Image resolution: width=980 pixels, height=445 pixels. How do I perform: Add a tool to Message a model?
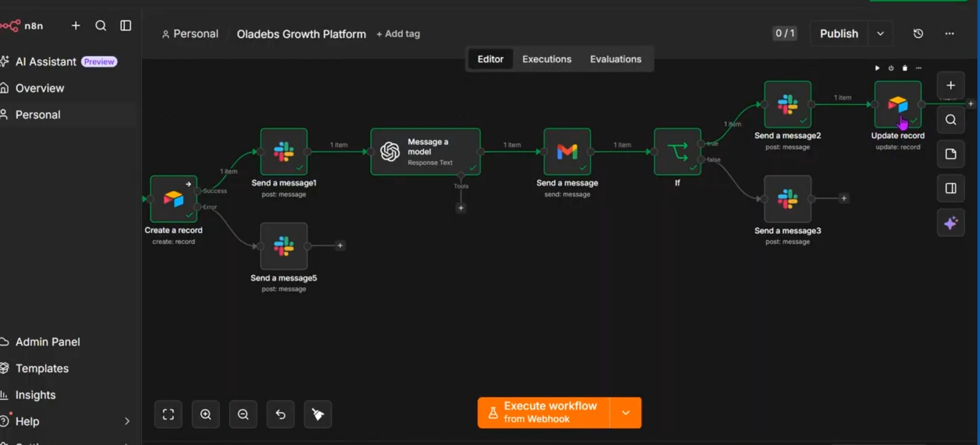[x=461, y=208]
